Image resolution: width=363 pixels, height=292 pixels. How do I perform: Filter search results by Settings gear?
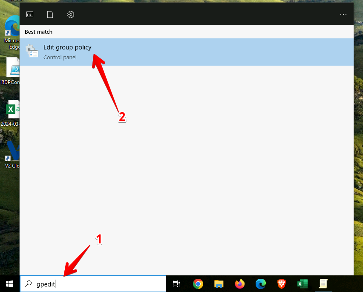pos(71,14)
